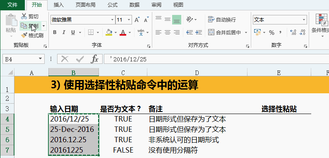
Task: Click the phonetic guide wén icon
Action: 141,32
